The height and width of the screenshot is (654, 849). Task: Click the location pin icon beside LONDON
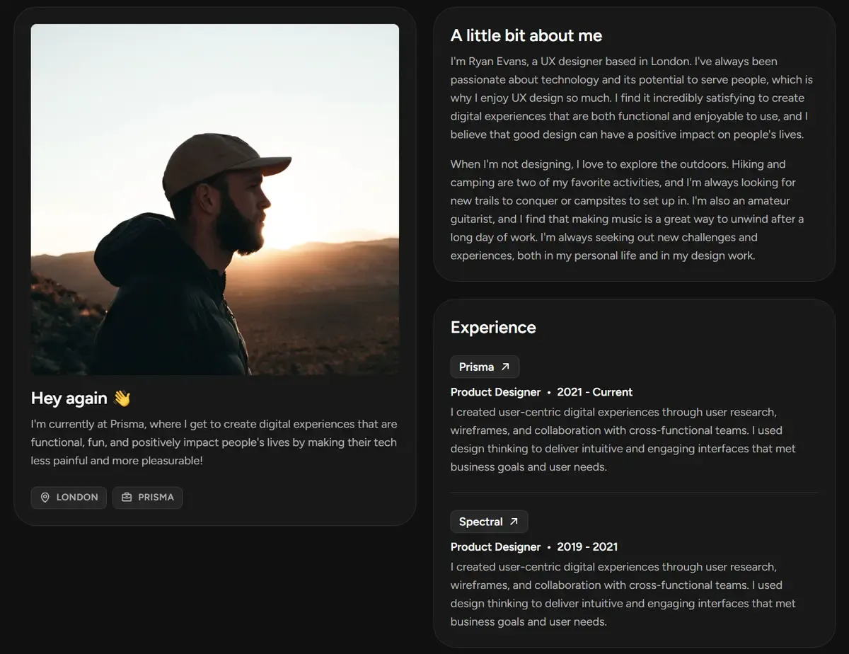pos(45,498)
